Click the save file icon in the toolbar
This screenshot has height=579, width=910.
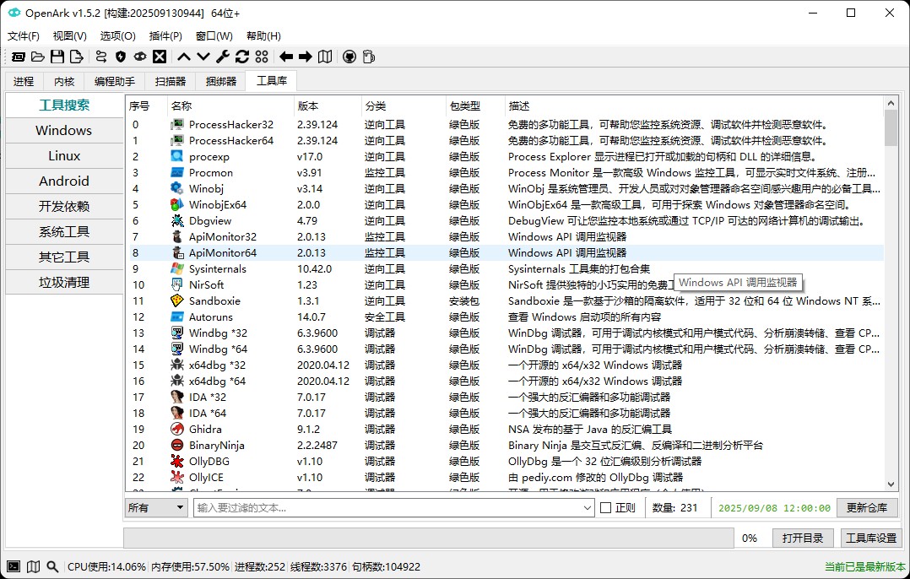tap(57, 57)
